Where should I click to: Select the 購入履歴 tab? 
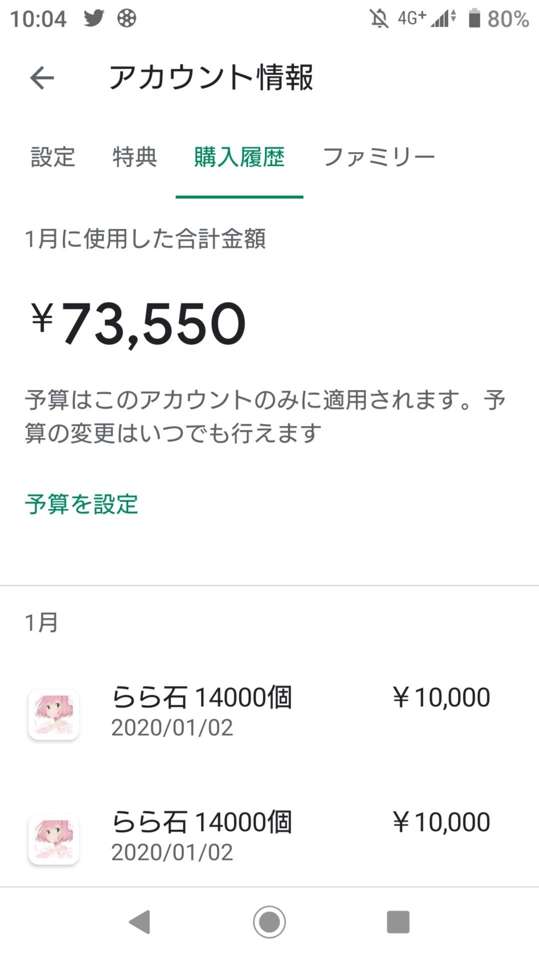[x=240, y=157]
